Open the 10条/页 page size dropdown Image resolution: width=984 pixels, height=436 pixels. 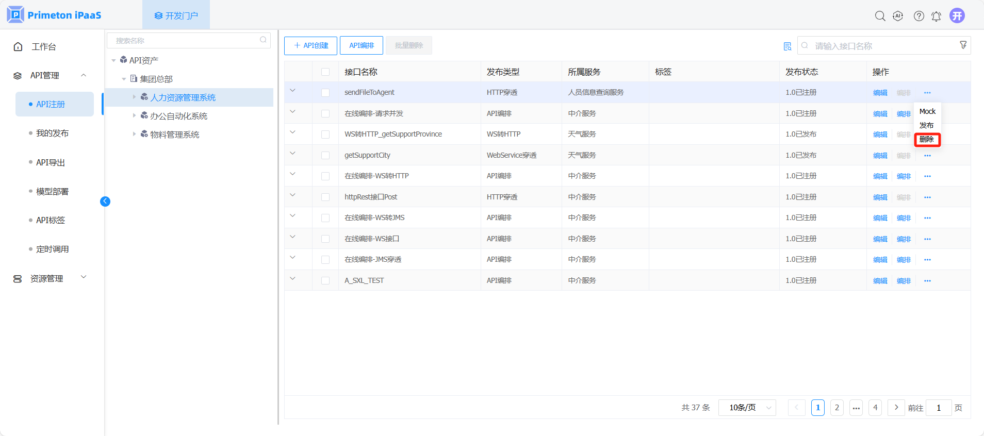click(747, 408)
